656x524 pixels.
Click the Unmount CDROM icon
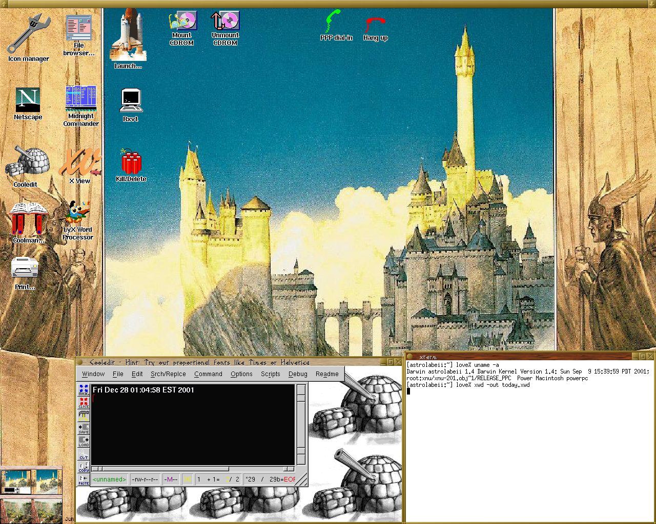tap(225, 20)
